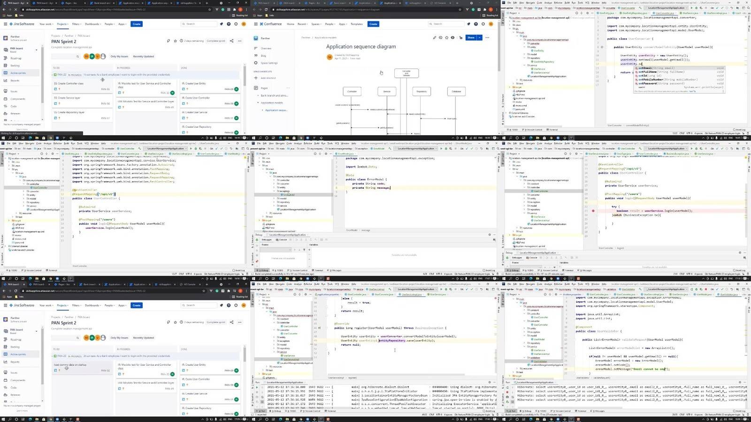Open the Create repository layer Jira card

tap(82, 115)
